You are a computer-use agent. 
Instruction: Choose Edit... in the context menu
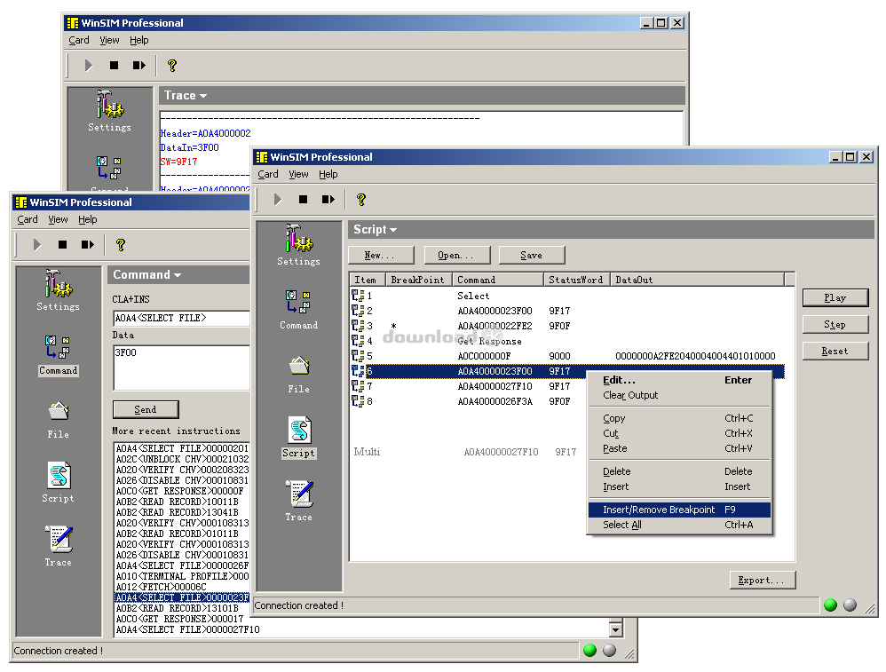tap(679, 380)
